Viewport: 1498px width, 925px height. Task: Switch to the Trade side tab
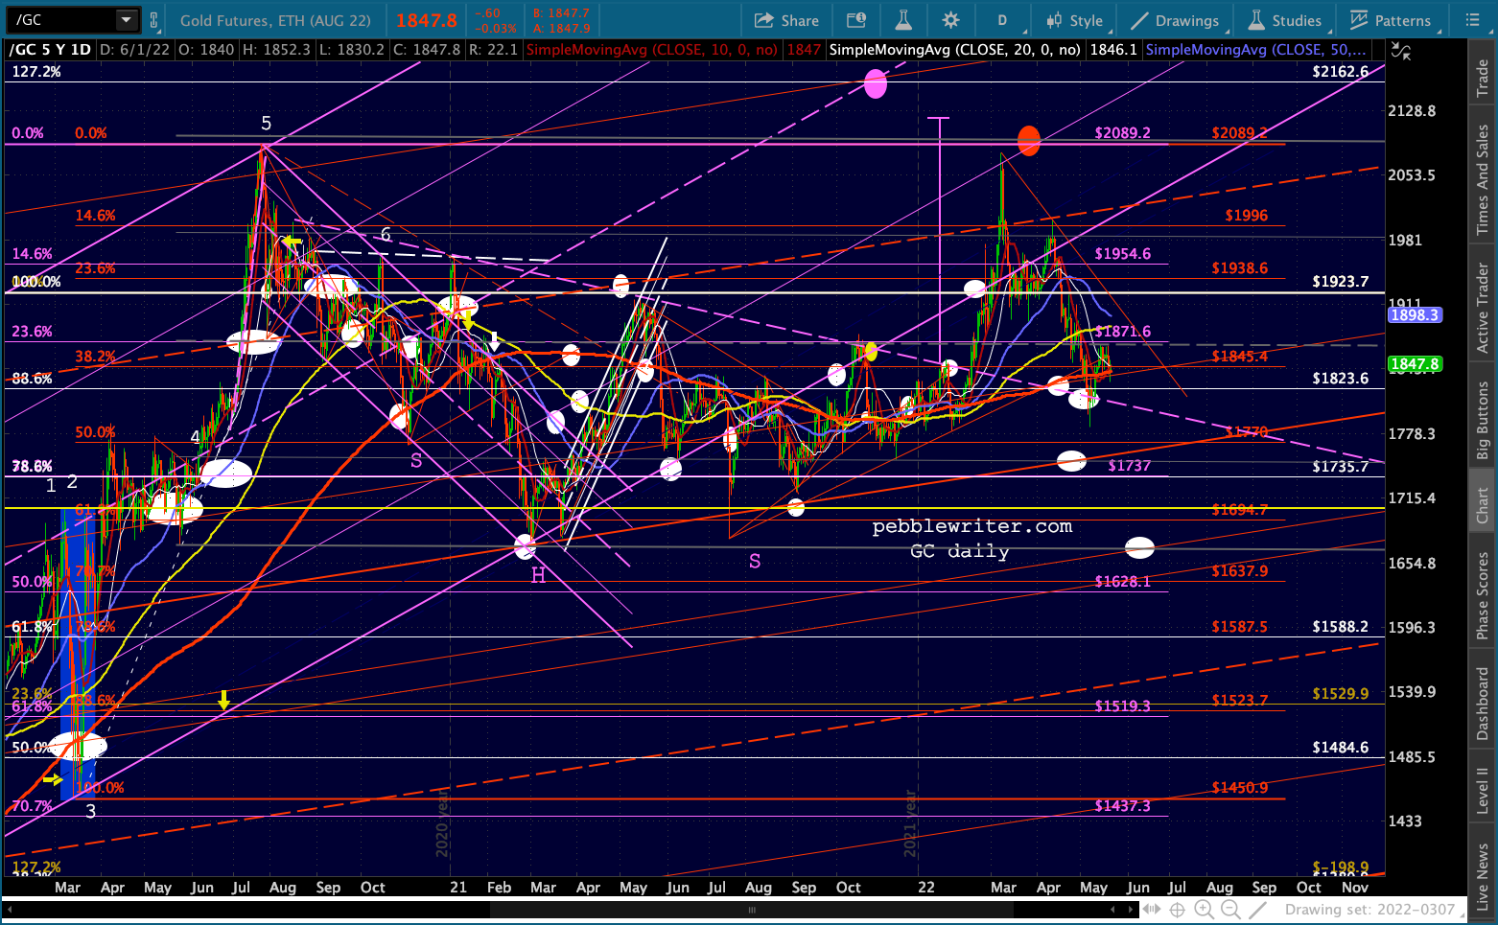(x=1483, y=79)
